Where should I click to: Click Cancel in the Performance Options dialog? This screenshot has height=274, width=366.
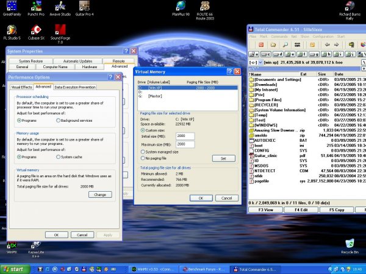82,235
